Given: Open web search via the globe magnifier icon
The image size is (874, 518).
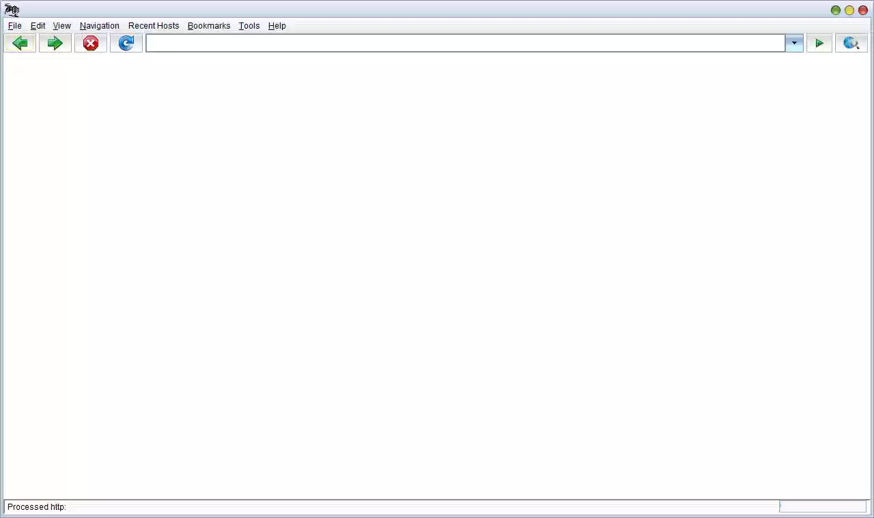Looking at the screenshot, I should tap(851, 43).
